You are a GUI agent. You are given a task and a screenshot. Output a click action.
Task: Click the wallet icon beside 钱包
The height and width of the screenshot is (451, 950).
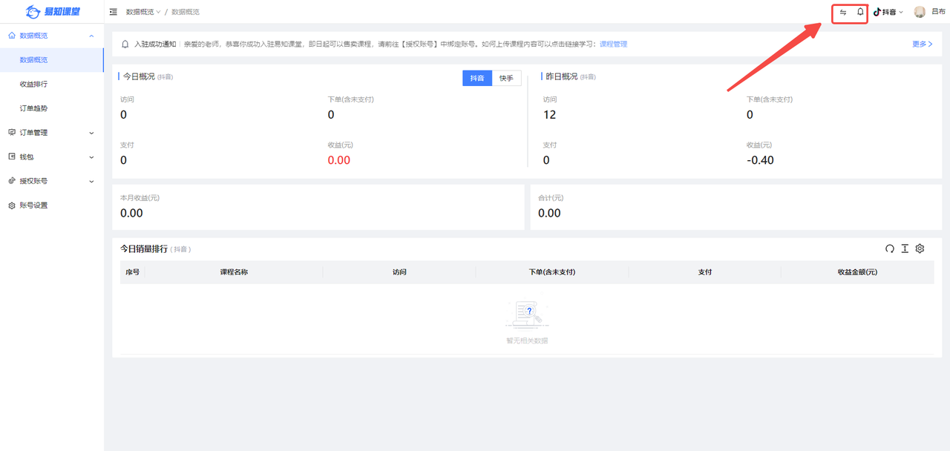pos(12,157)
